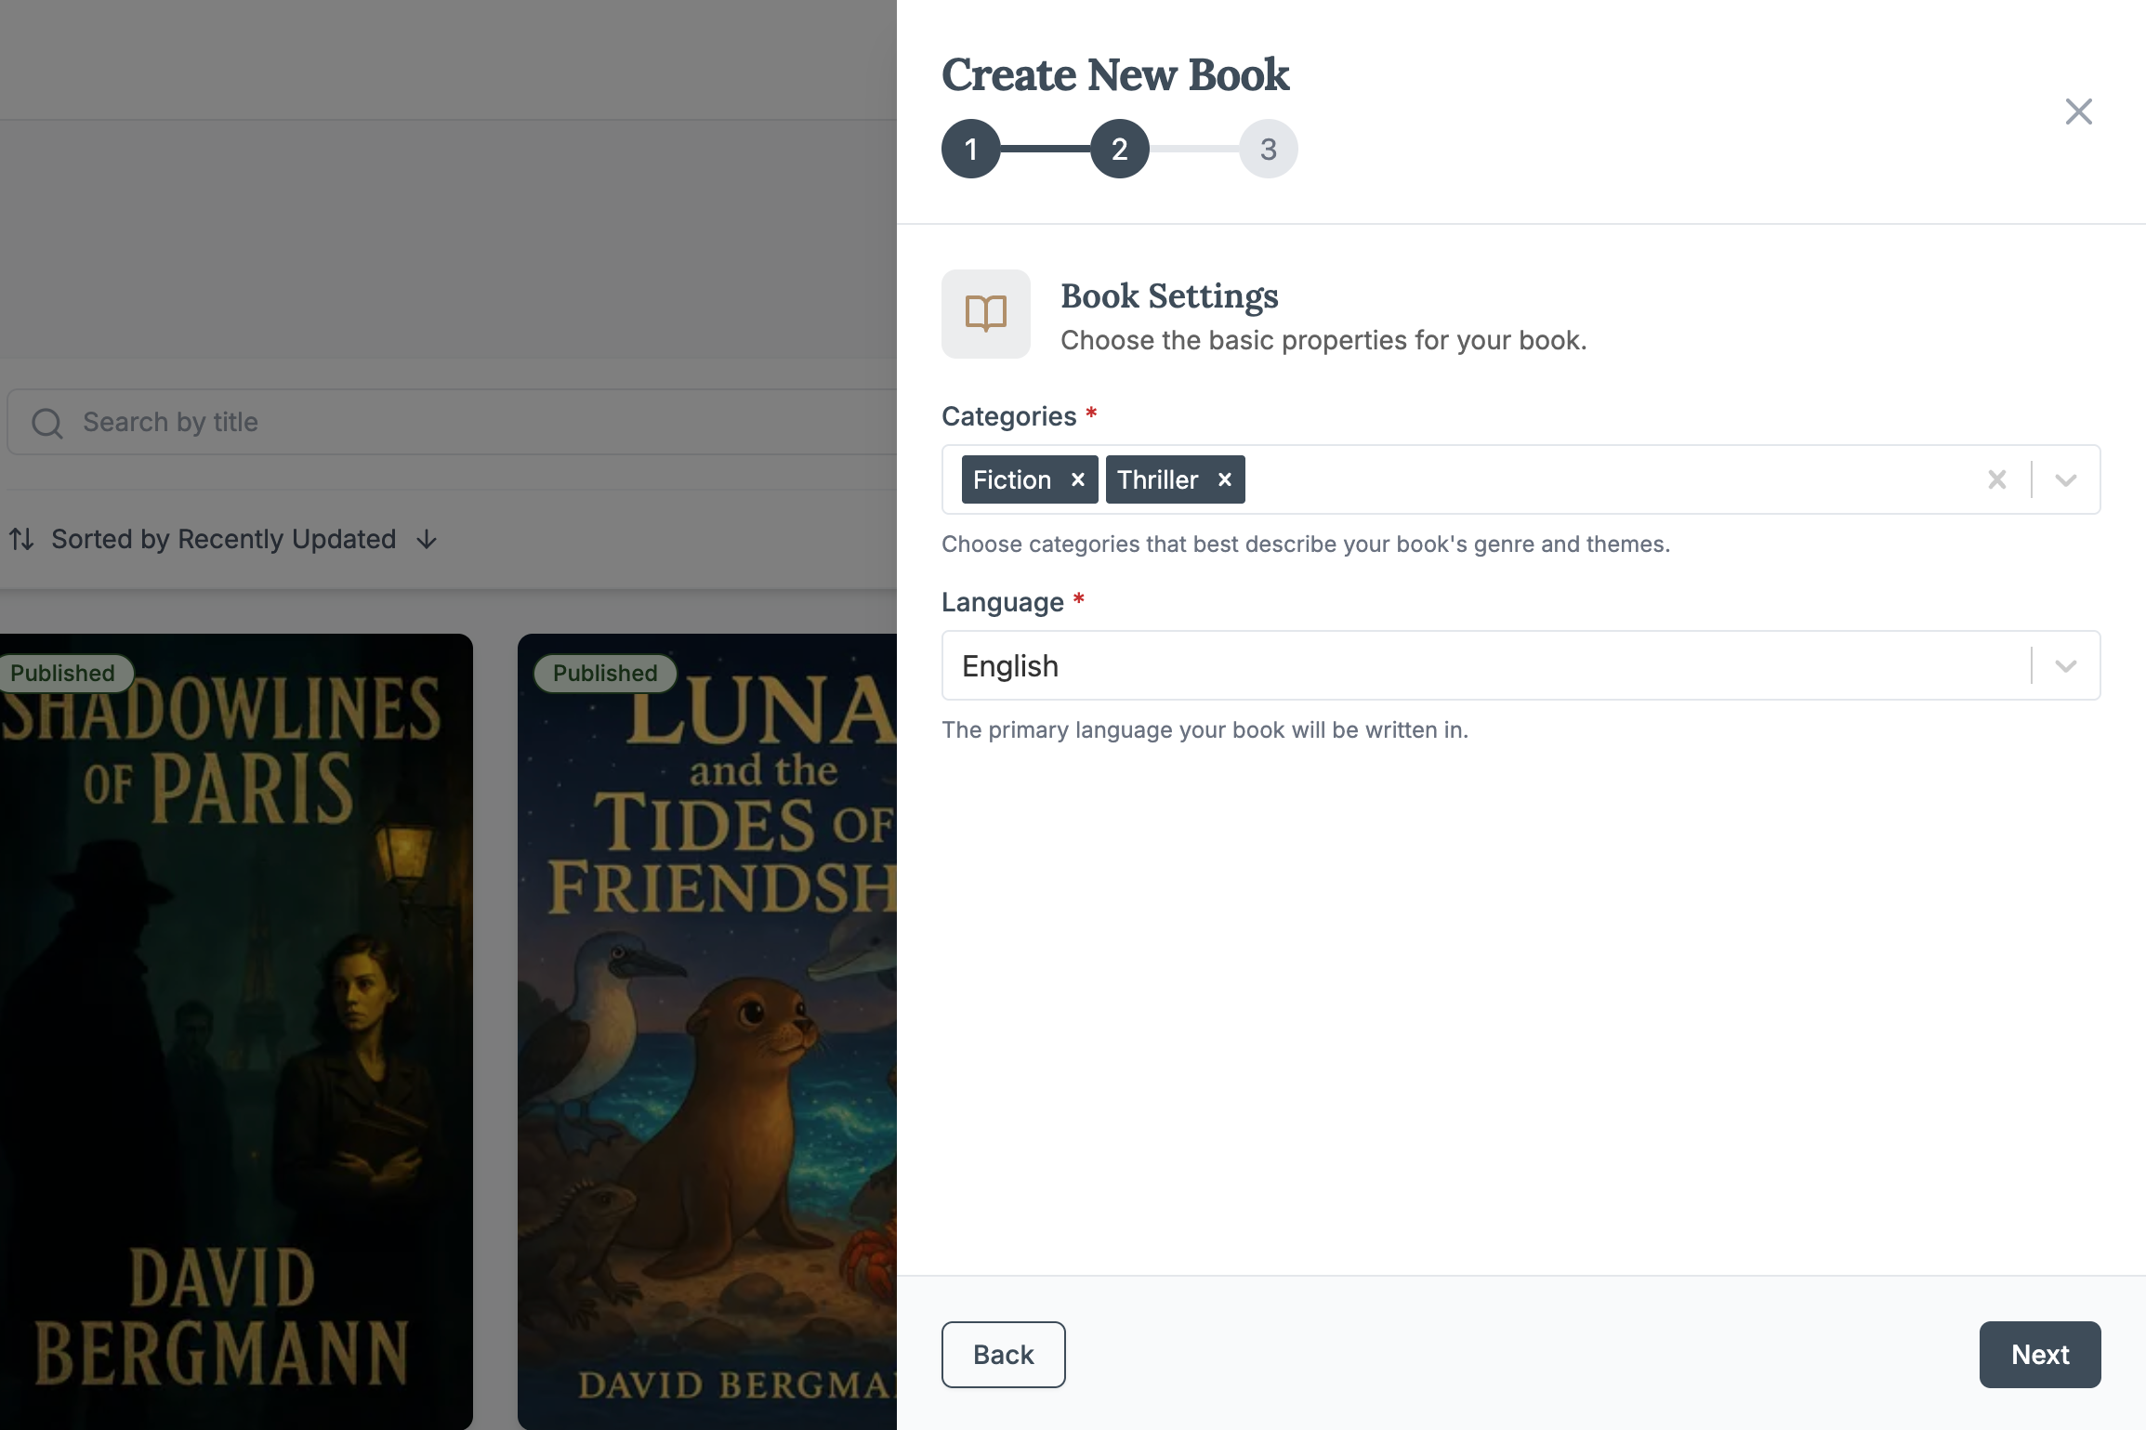2146x1430 pixels.
Task: Click the down arrow beside Recently Updated
Action: pyautogui.click(x=427, y=540)
